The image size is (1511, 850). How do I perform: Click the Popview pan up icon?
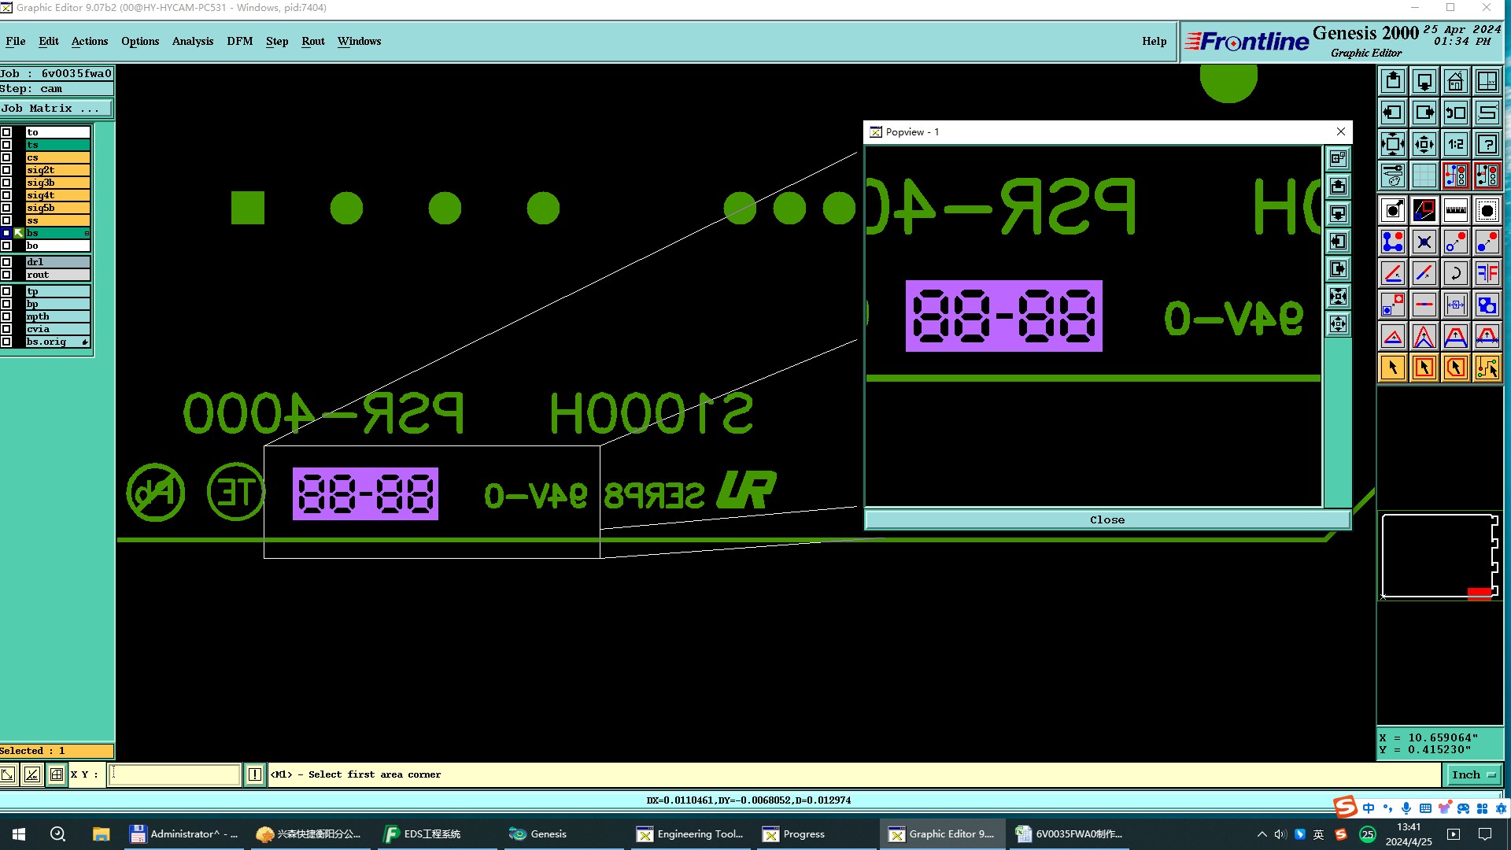tap(1338, 187)
